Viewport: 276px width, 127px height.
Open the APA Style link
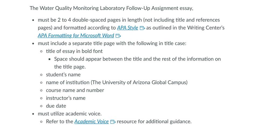click(x=127, y=28)
